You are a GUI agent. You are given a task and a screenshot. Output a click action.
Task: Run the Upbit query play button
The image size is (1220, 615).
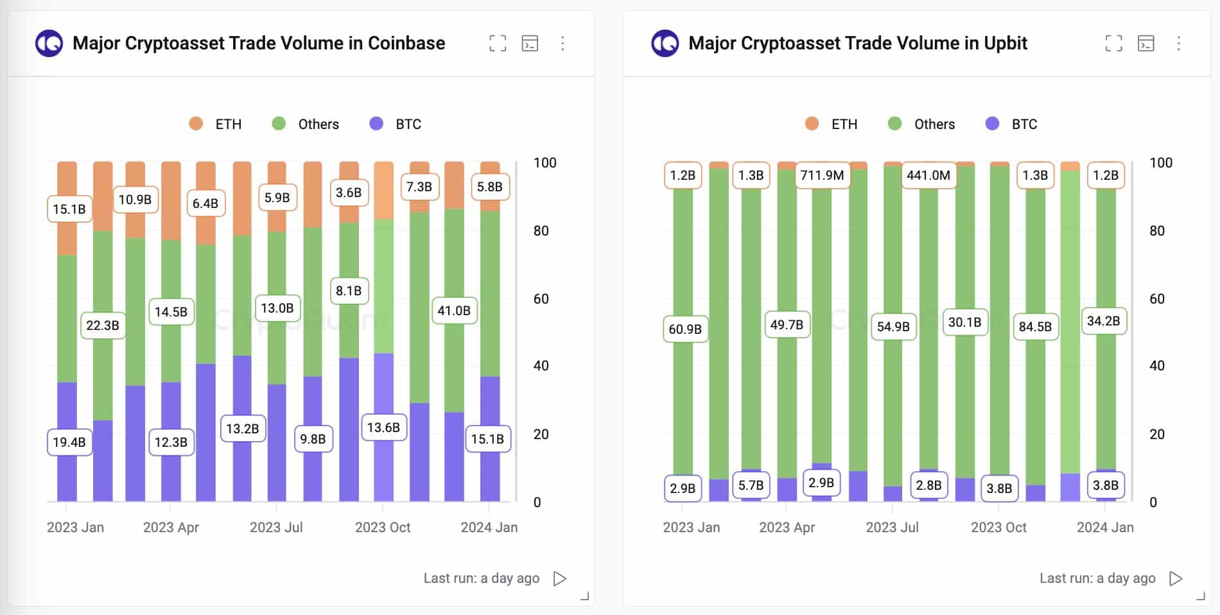[1176, 578]
